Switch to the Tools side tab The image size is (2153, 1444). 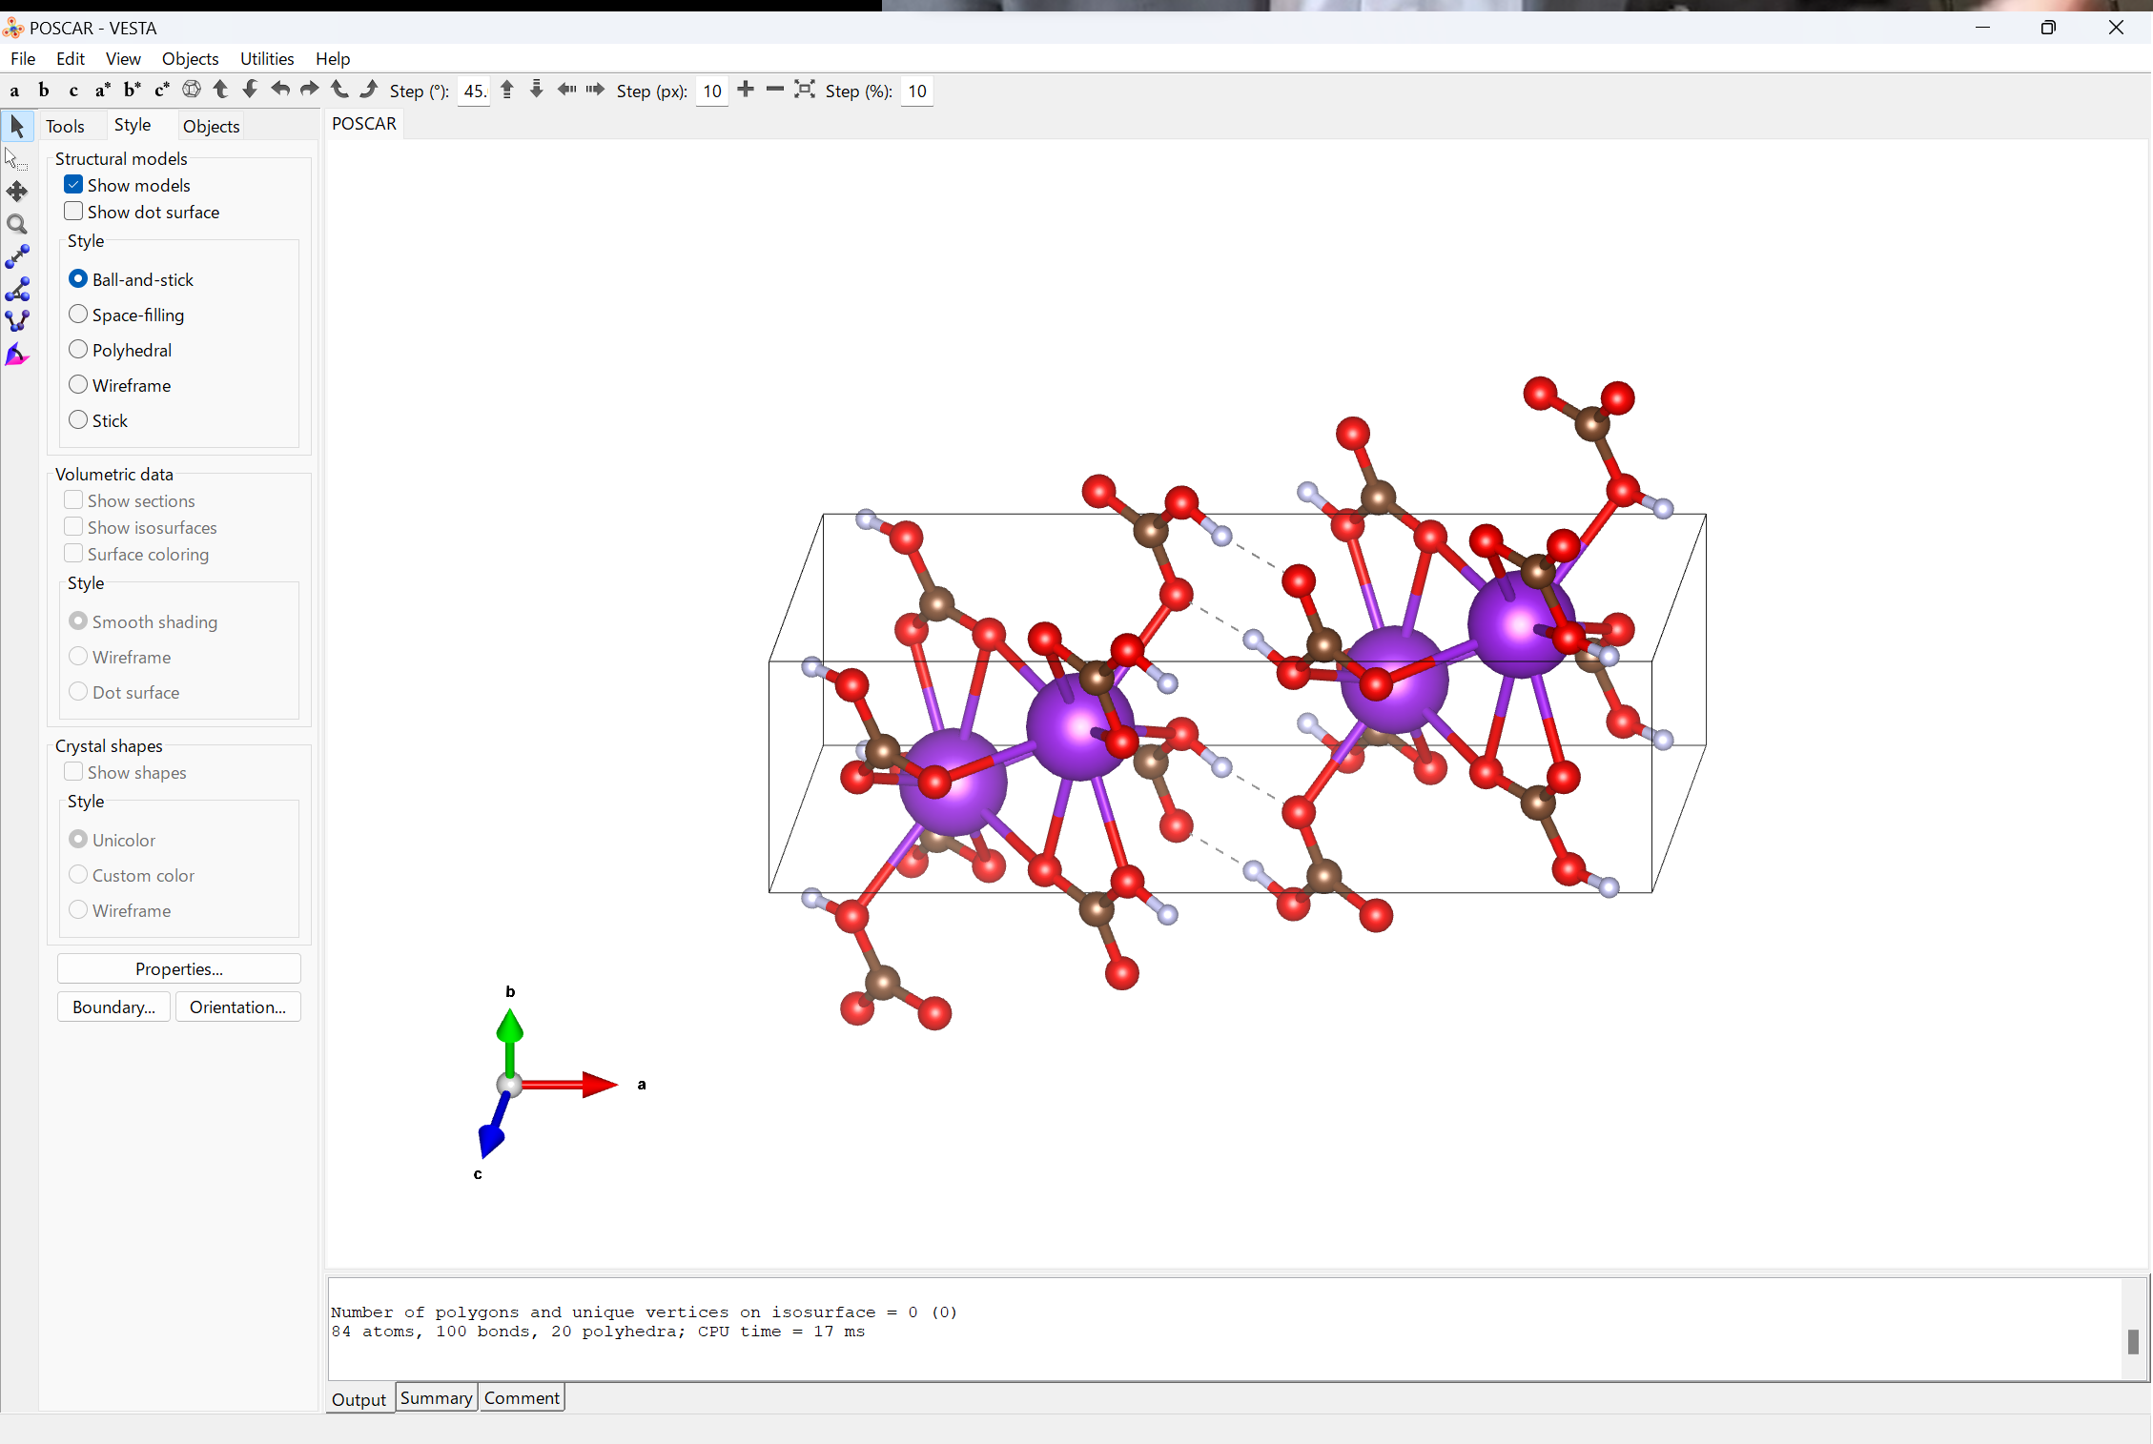[65, 126]
